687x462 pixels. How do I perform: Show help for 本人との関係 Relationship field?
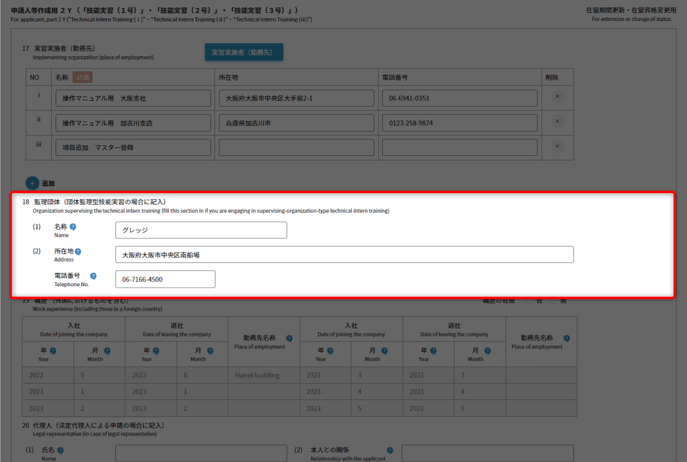(390, 451)
